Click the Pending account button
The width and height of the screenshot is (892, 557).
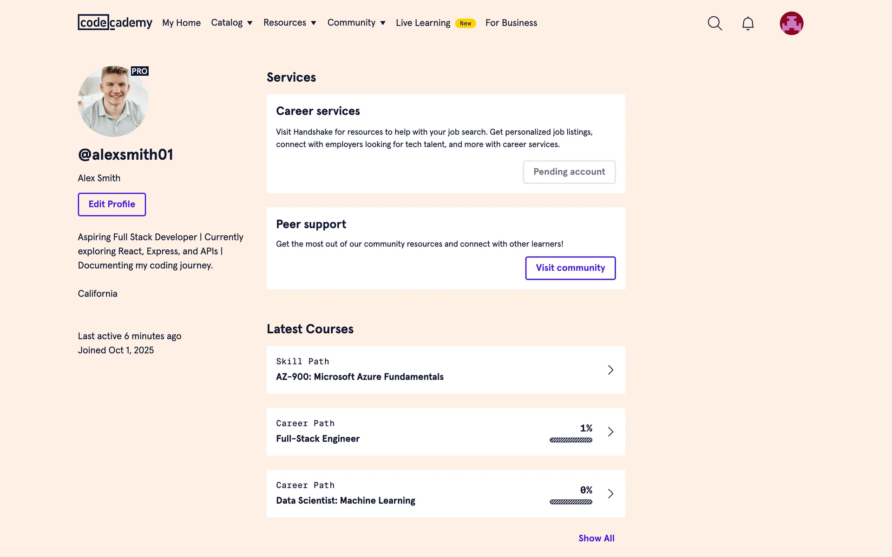tap(569, 172)
